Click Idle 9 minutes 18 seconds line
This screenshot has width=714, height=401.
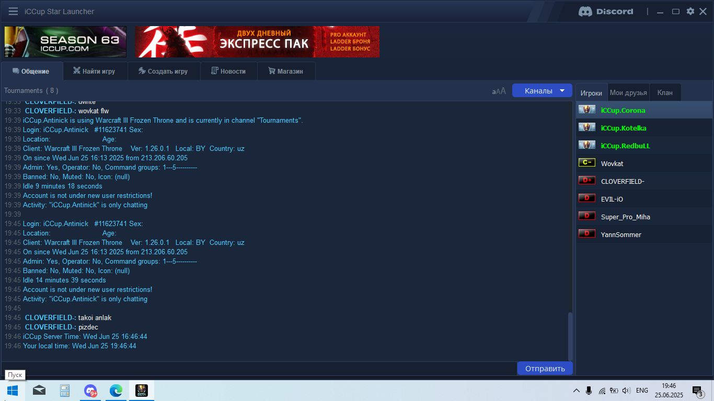pyautogui.click(x=63, y=186)
